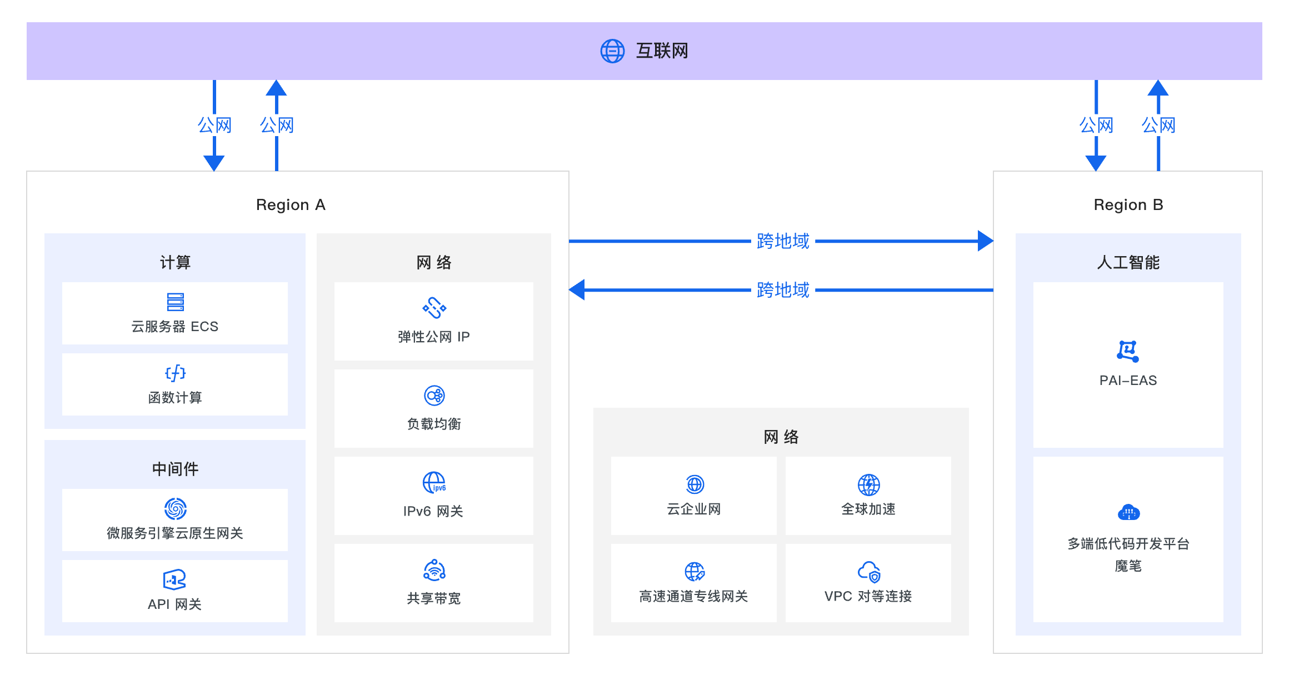Screen dimensions: 1289x680
Task: Click the 人工智能 section header
Action: [1128, 262]
